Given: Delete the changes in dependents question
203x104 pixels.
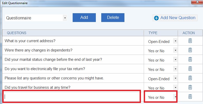Looking at the screenshot, I should coord(190,50).
